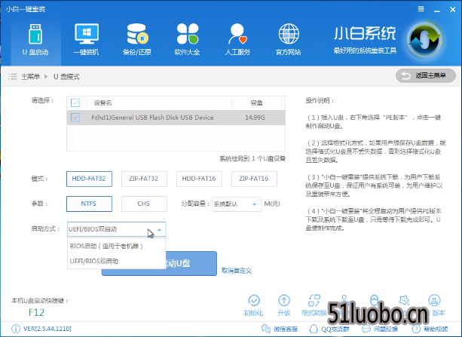Open the hamburger menu in title bar
This screenshot has width=462, height=337.
[x=421, y=9]
